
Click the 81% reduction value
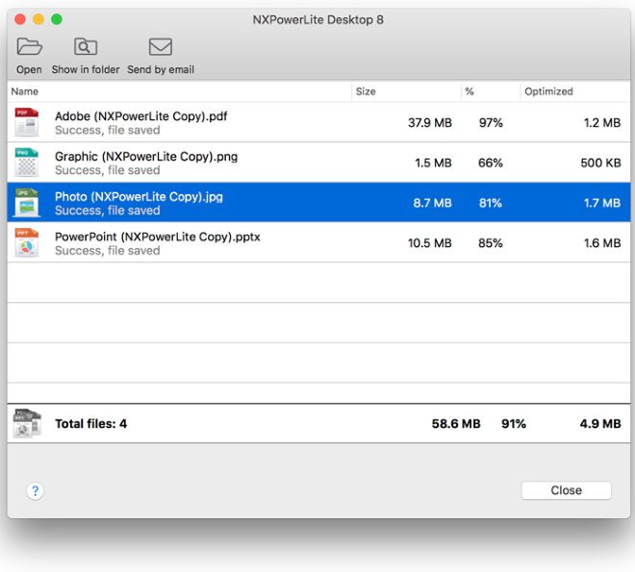tap(491, 203)
